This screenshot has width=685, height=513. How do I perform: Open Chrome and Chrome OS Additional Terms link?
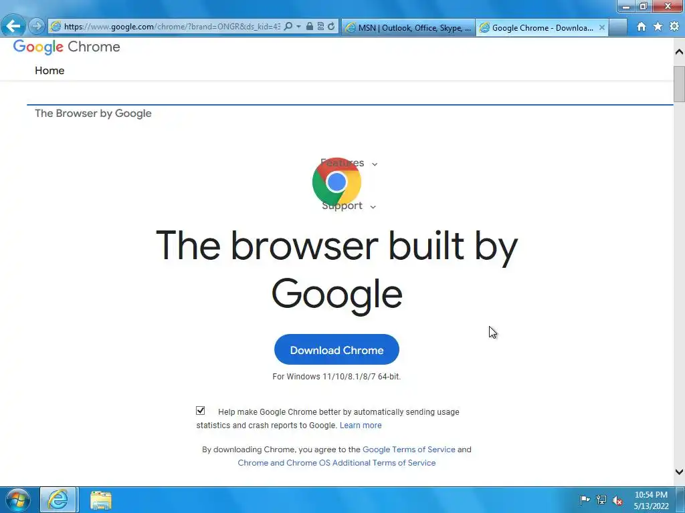(336, 463)
